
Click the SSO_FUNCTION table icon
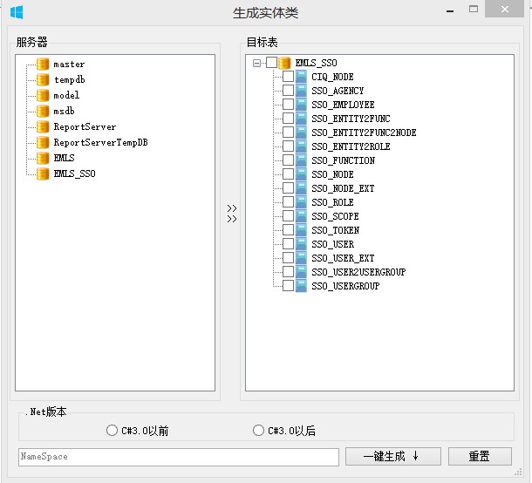[301, 160]
